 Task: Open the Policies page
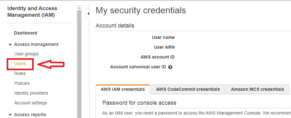click(22, 84)
